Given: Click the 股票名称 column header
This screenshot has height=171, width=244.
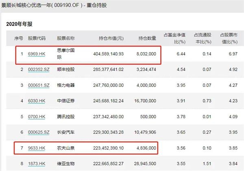Looking at the screenshot, I should [66, 38].
